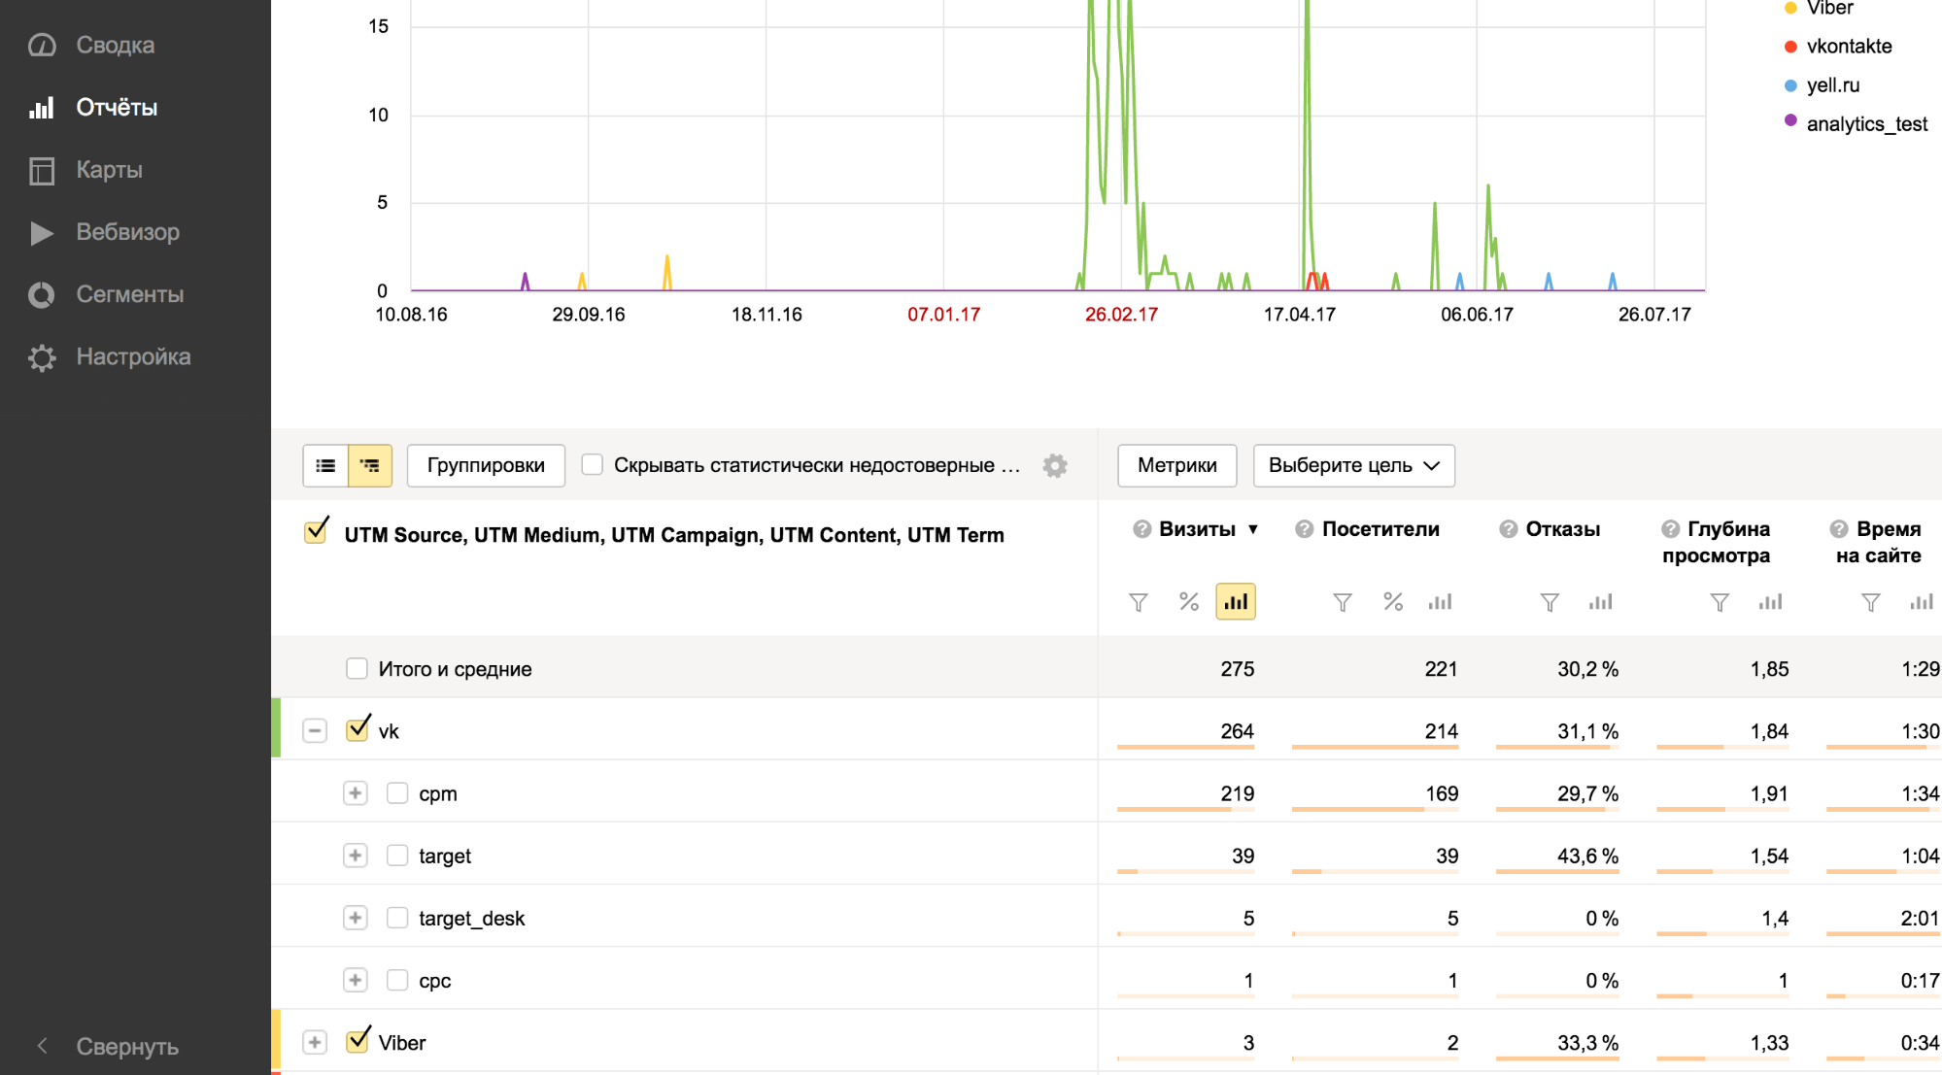Select the tree list view icon
This screenshot has width=1942, height=1075.
[370, 466]
